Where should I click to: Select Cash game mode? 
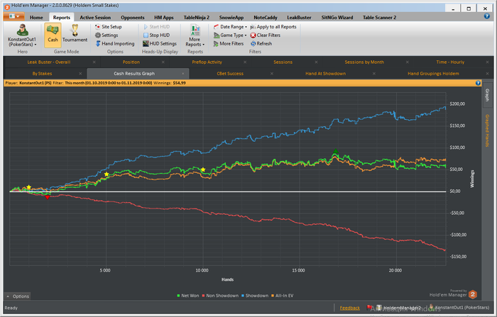point(53,35)
